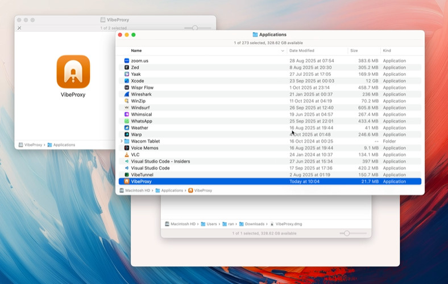This screenshot has height=284, width=448.
Task: Click Applications in the Applications window path bar
Action: 169,190
